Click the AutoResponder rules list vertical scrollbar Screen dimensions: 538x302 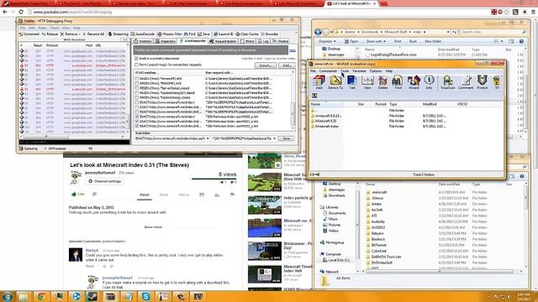tap(293, 100)
